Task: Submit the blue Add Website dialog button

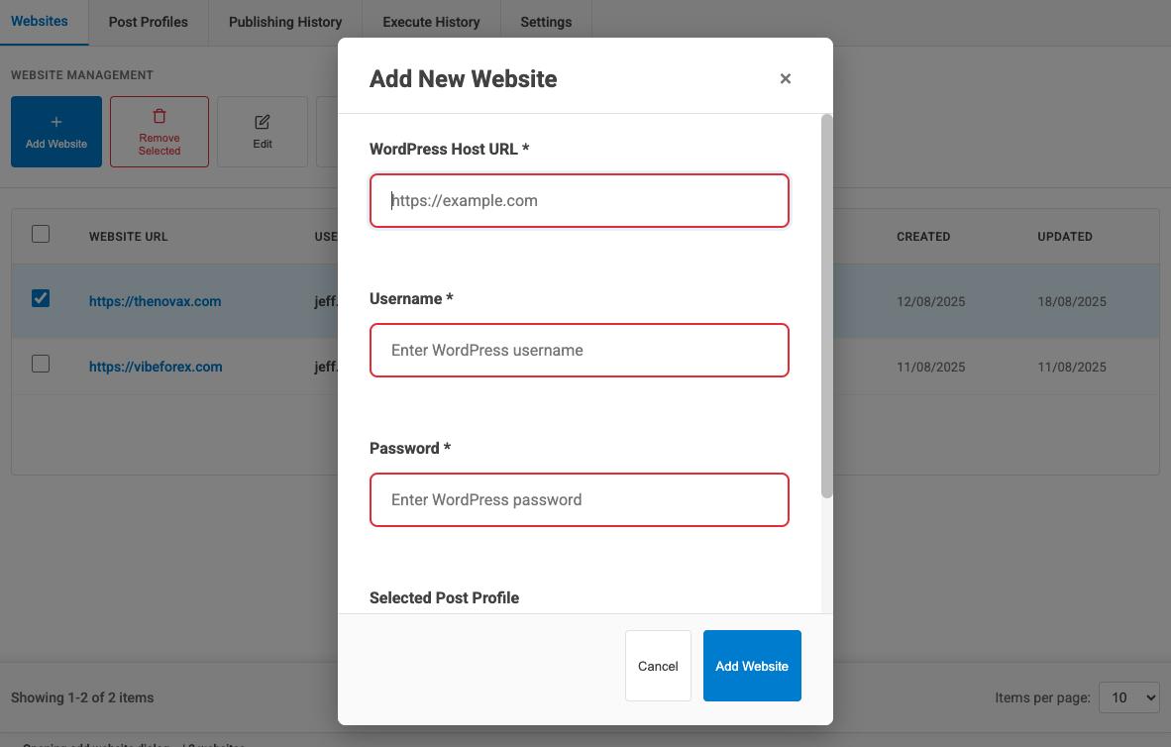Action: pos(752,666)
